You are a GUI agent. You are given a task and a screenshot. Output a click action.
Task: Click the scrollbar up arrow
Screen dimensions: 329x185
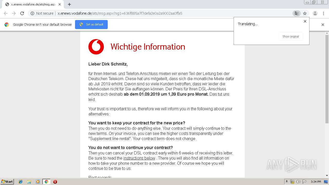pos(327,33)
